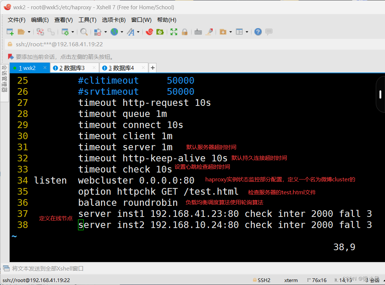
Task: Open the session properties dialog
Action: coord(65,32)
